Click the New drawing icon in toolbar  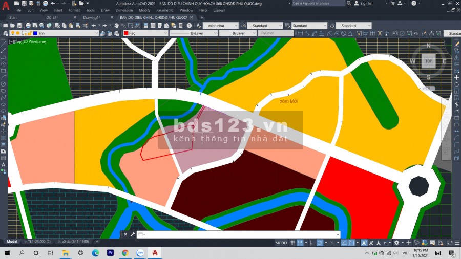pos(6,26)
